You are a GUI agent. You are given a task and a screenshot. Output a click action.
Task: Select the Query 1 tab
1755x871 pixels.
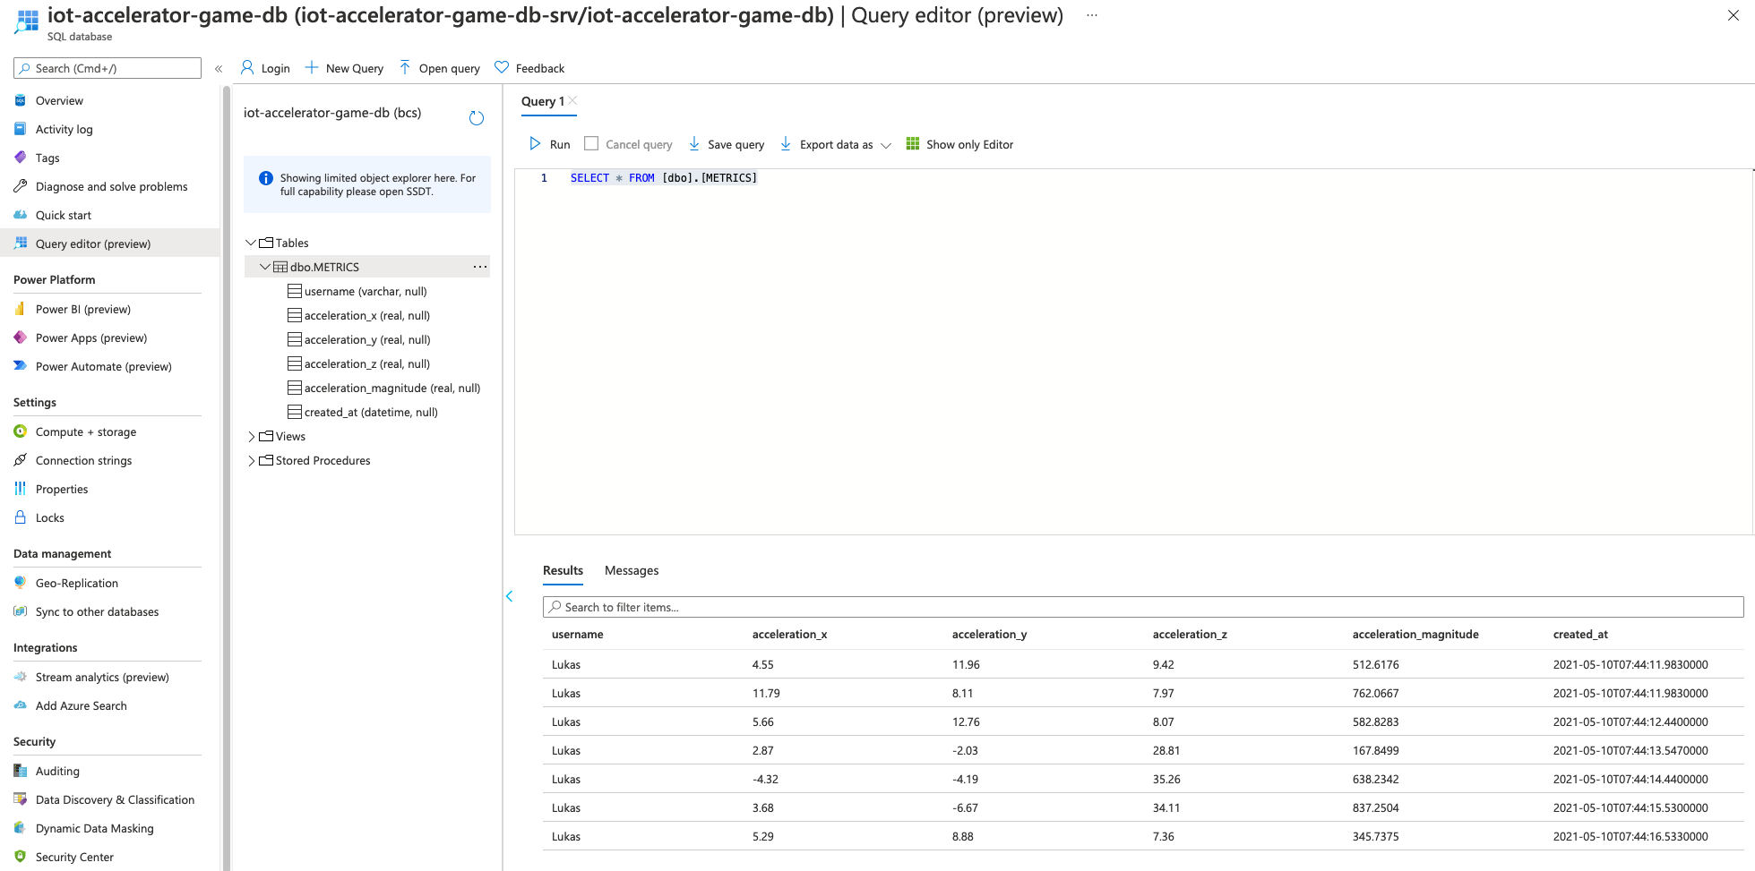(x=542, y=101)
